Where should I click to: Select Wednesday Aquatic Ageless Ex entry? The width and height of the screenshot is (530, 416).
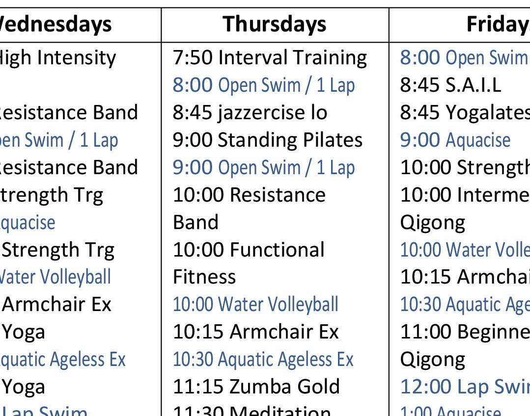click(x=62, y=359)
